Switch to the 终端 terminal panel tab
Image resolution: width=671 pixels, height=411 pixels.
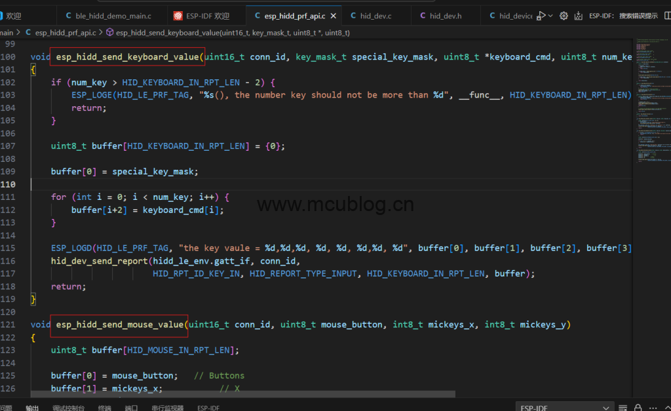[x=105, y=408]
